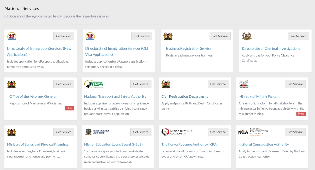Screen dimensions: 315x170
Task: Click the Ministry of Mining logo
Action: 243,84
